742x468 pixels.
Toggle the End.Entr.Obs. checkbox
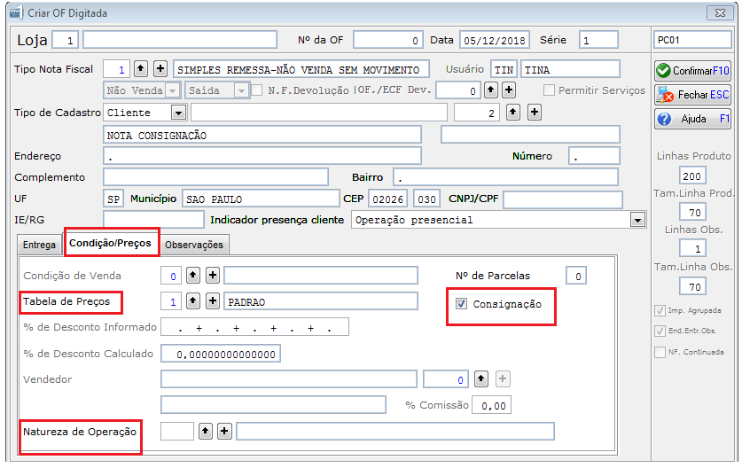[x=660, y=331]
